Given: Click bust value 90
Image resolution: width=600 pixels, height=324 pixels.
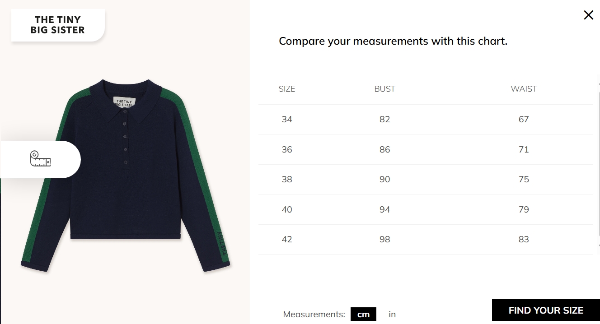Looking at the screenshot, I should click(384, 180).
